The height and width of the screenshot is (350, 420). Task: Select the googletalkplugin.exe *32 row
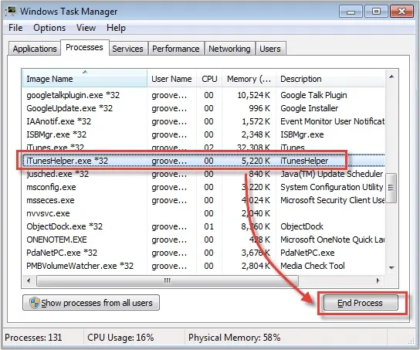[204, 95]
